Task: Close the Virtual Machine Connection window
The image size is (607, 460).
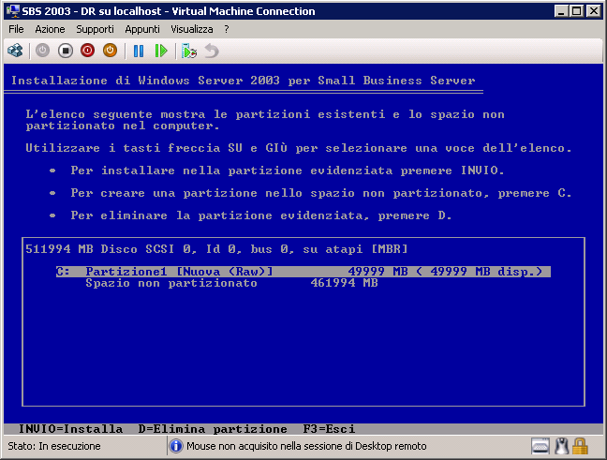Action: coord(594,11)
